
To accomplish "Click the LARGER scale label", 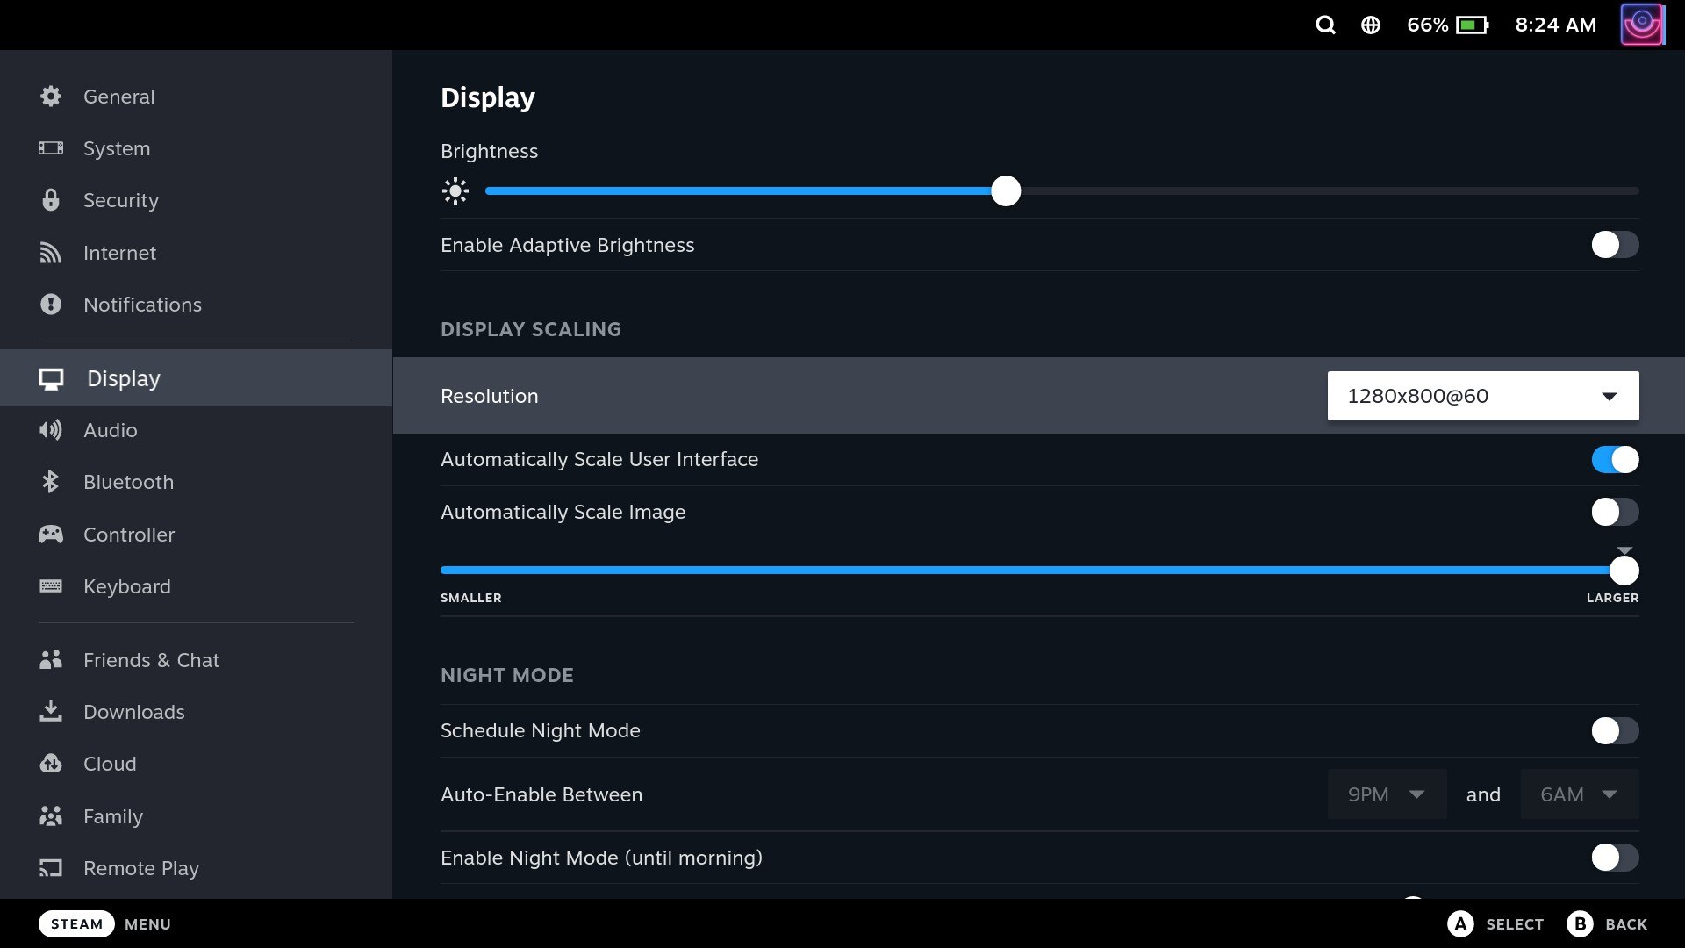I will [1612, 598].
